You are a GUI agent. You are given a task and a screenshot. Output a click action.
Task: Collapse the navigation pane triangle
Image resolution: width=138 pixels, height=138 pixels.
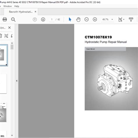(x=17, y=81)
